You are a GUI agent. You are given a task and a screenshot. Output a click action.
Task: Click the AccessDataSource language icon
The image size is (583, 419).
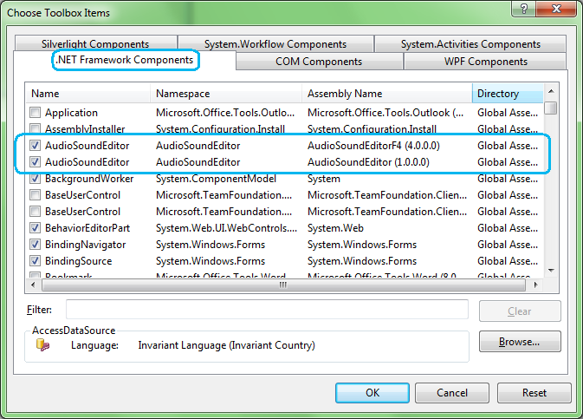click(x=42, y=345)
